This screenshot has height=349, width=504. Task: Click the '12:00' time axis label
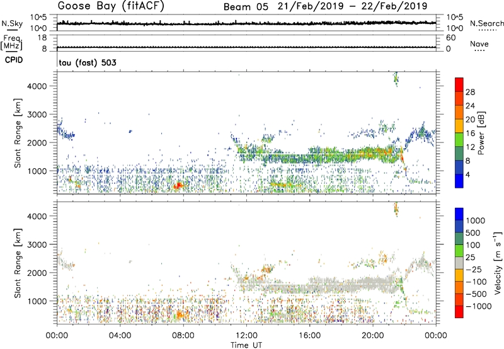246,336
